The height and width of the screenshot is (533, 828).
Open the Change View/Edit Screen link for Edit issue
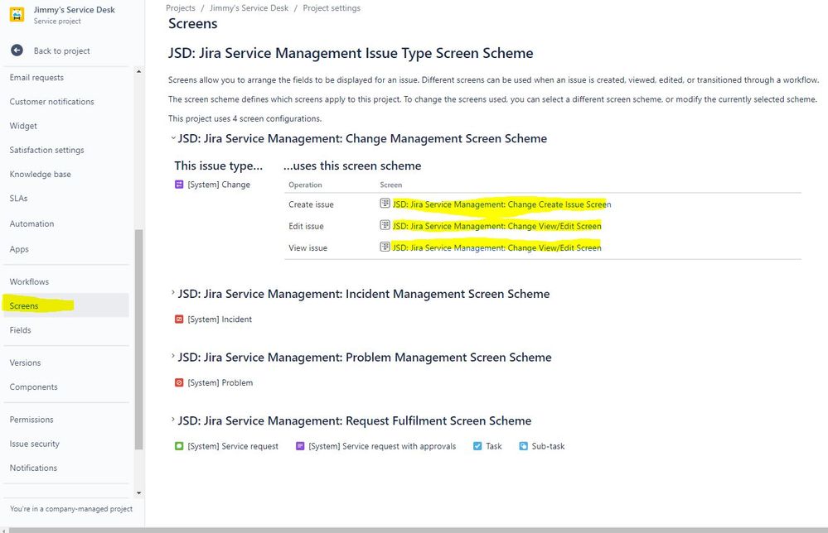pyautogui.click(x=497, y=226)
